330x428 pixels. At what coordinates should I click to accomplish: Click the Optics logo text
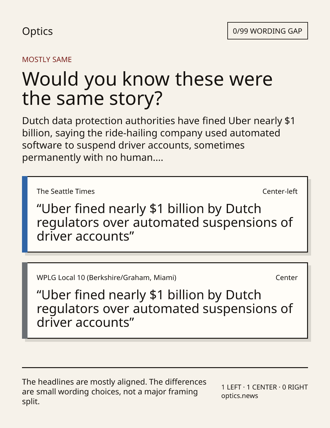click(x=37, y=31)
